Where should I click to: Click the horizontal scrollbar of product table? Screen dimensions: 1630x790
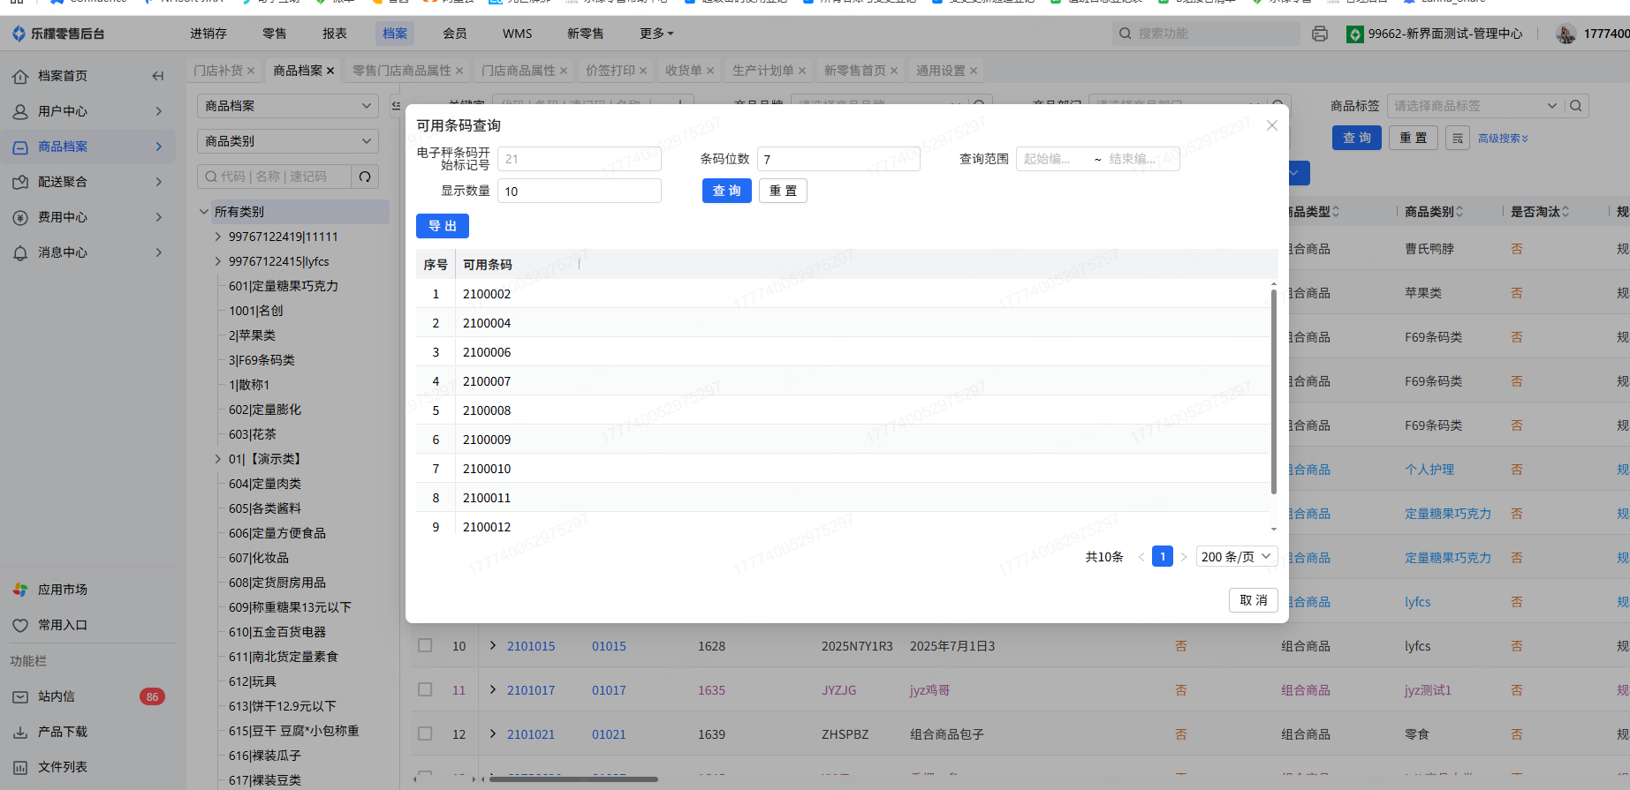point(574,779)
